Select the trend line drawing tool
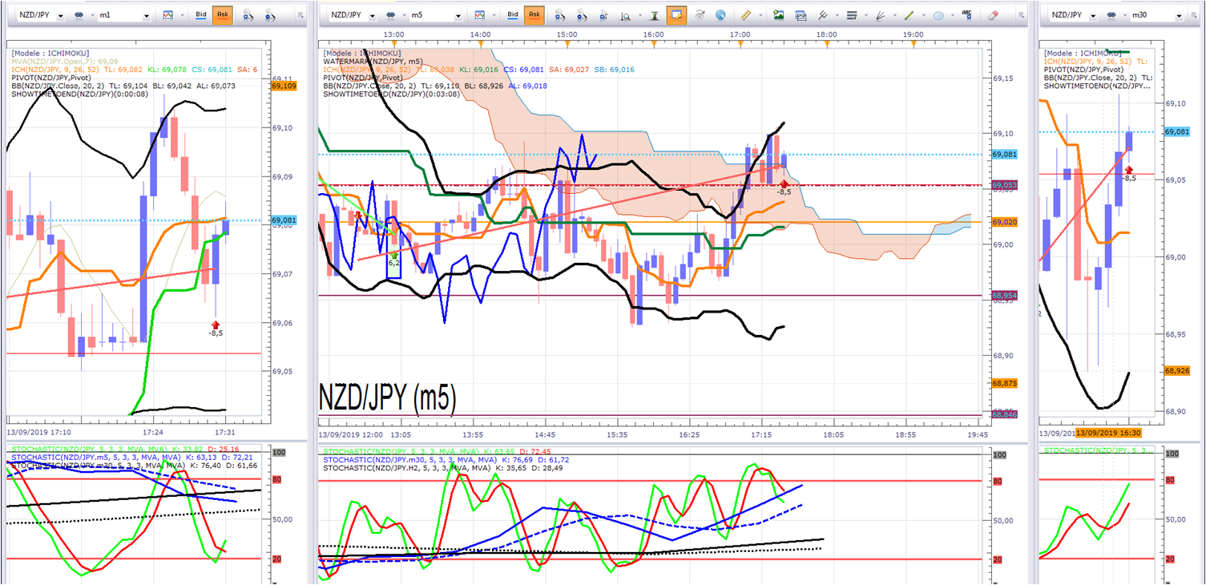Viewport: 1206px width, 585px height. click(909, 15)
